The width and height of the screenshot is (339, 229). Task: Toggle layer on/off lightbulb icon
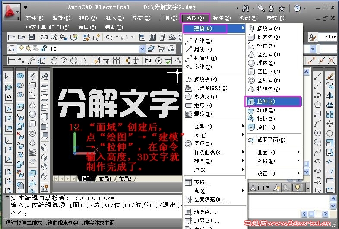tap(22, 48)
